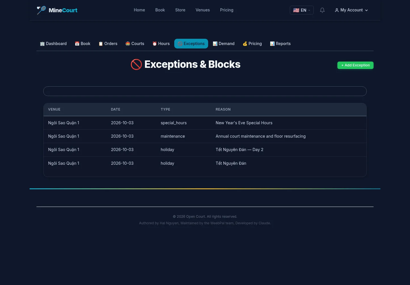Go to Home in top navigation

[140, 10]
